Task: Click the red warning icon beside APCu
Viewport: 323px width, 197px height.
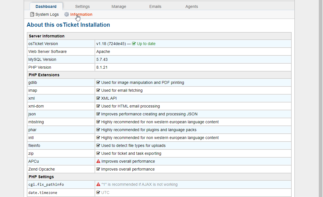Action: click(98, 161)
